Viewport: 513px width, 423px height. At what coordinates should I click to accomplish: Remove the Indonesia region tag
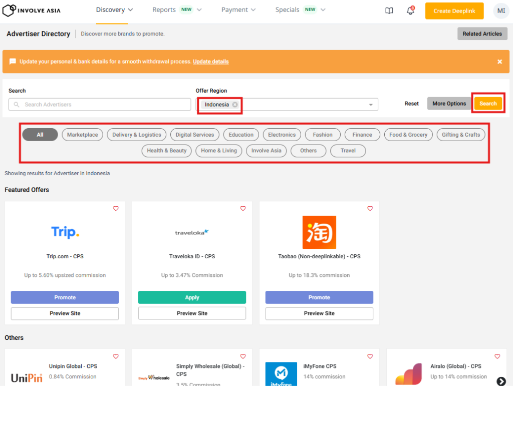pyautogui.click(x=235, y=105)
